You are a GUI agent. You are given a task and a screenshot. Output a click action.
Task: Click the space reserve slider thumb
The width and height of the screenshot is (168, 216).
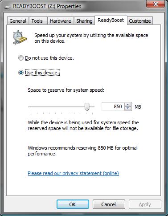point(87,106)
